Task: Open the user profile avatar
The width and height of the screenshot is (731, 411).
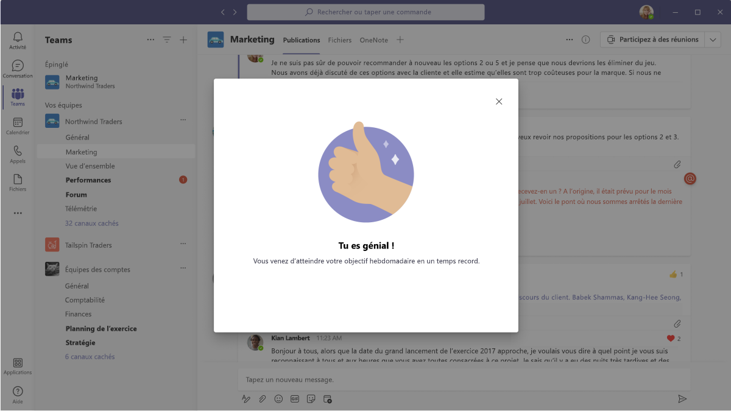Action: click(646, 12)
